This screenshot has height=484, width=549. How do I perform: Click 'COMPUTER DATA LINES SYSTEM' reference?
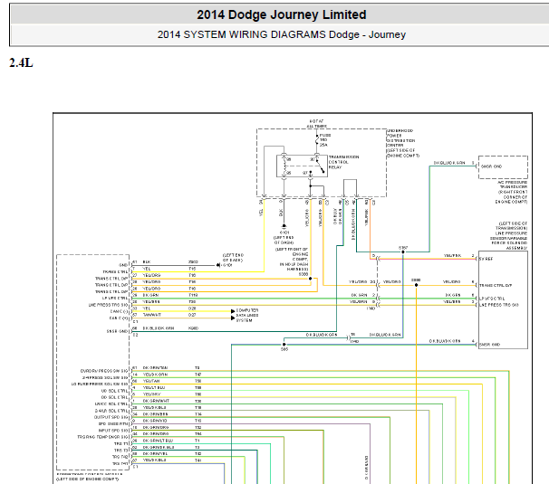point(247,315)
